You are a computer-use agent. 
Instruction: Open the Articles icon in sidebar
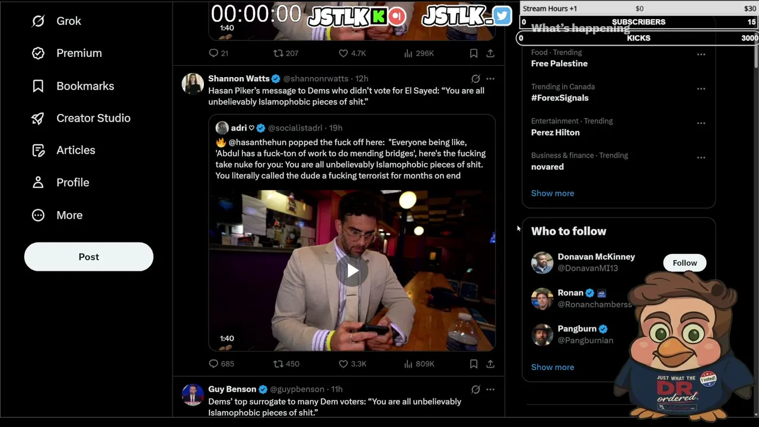(38, 150)
